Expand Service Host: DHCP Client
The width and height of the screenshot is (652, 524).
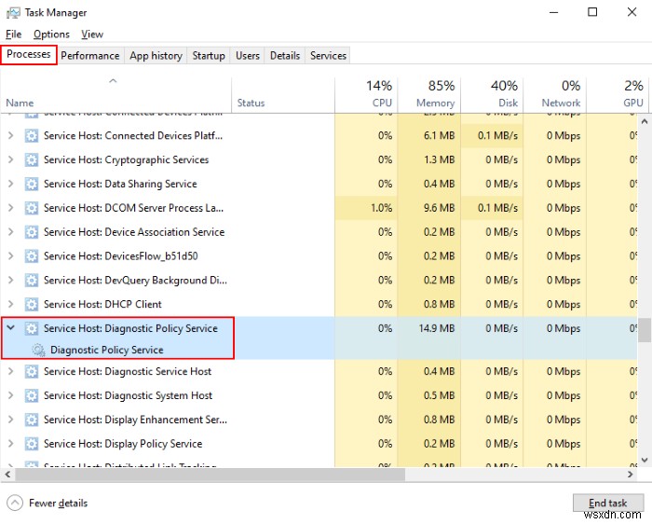(11, 304)
